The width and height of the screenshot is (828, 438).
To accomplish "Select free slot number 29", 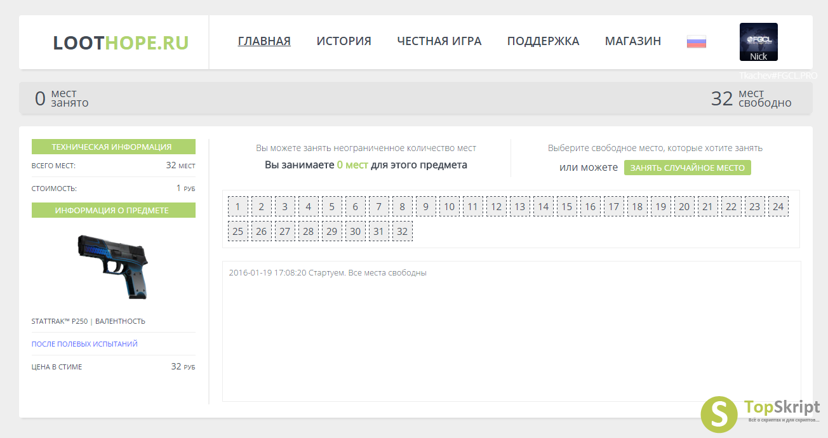I will click(332, 231).
